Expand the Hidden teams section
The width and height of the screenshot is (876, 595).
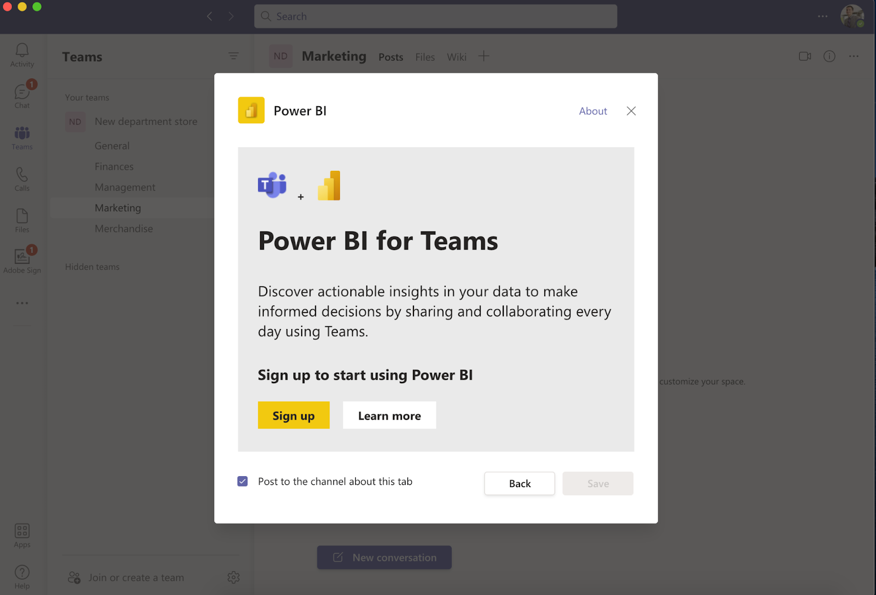tap(92, 267)
